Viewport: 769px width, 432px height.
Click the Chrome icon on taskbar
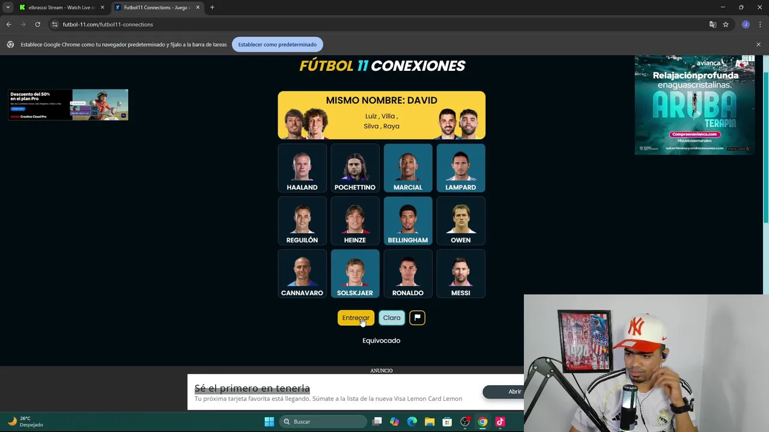click(482, 422)
